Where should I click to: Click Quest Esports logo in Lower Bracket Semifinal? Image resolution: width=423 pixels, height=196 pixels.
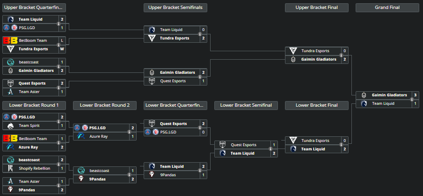pyautogui.click(x=222, y=145)
